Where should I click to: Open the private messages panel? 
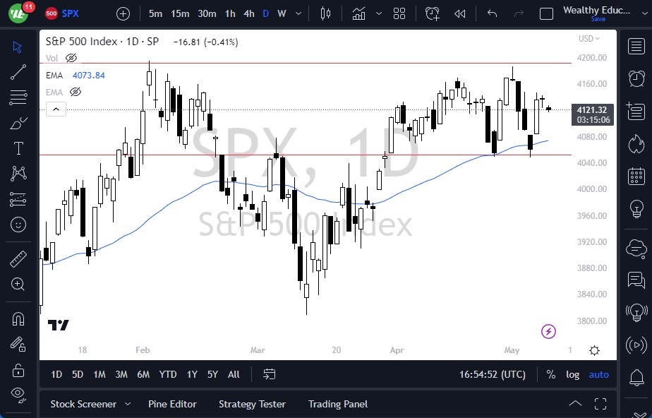pos(636,280)
